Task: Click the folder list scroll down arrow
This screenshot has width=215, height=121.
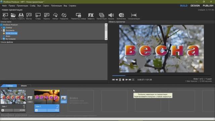Action: coord(106,39)
